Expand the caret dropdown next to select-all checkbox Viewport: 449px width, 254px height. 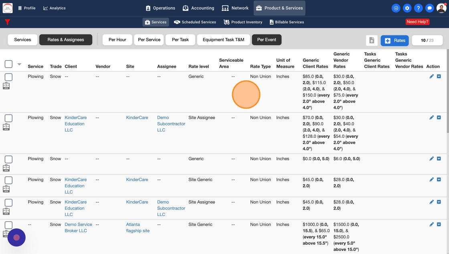coord(19,64)
